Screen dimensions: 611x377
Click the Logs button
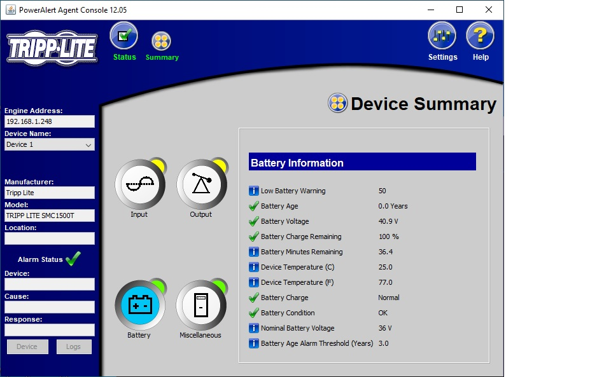[x=74, y=346]
